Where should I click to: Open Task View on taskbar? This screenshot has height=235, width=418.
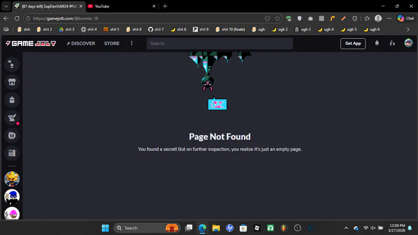coord(189,228)
